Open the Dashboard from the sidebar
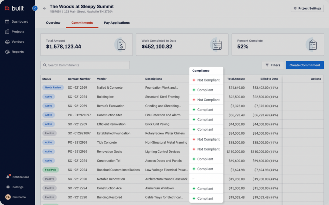 16,21
